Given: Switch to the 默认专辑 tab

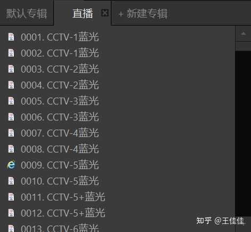Looking at the screenshot, I should 27,13.
